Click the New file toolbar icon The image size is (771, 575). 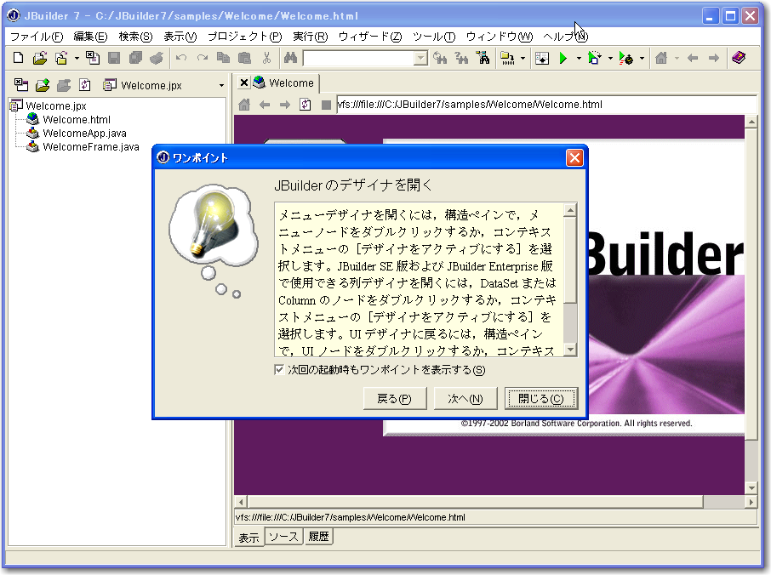click(x=20, y=59)
